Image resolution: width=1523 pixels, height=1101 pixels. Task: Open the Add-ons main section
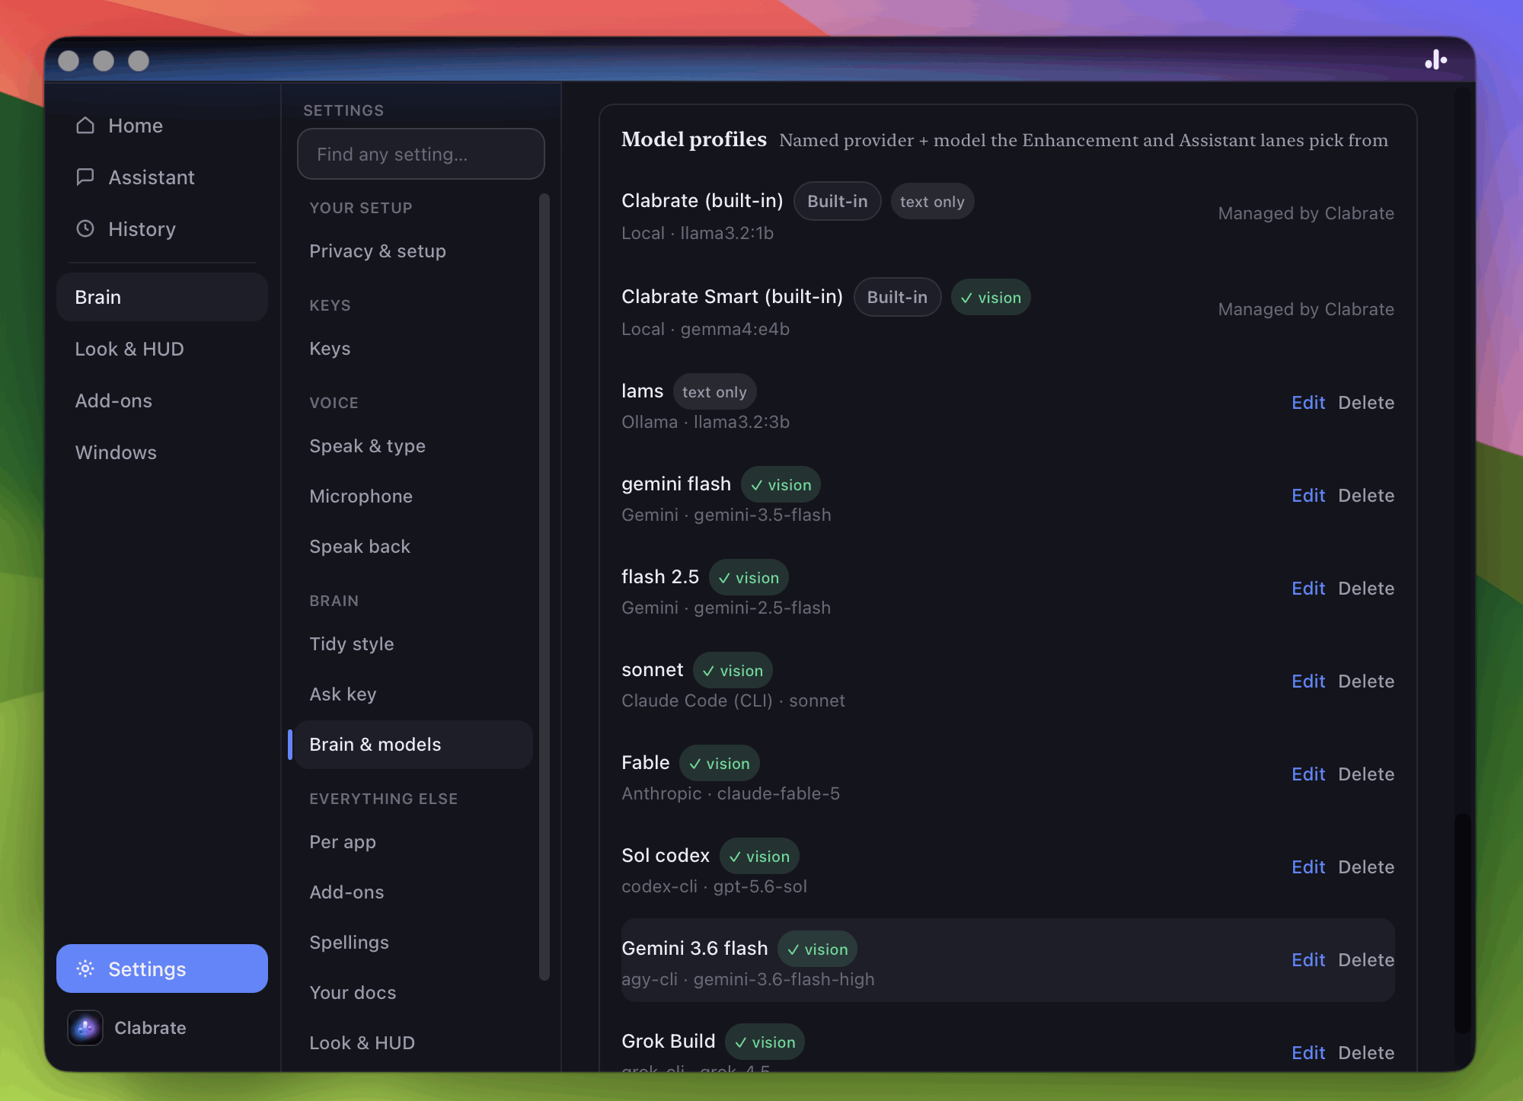pos(162,401)
